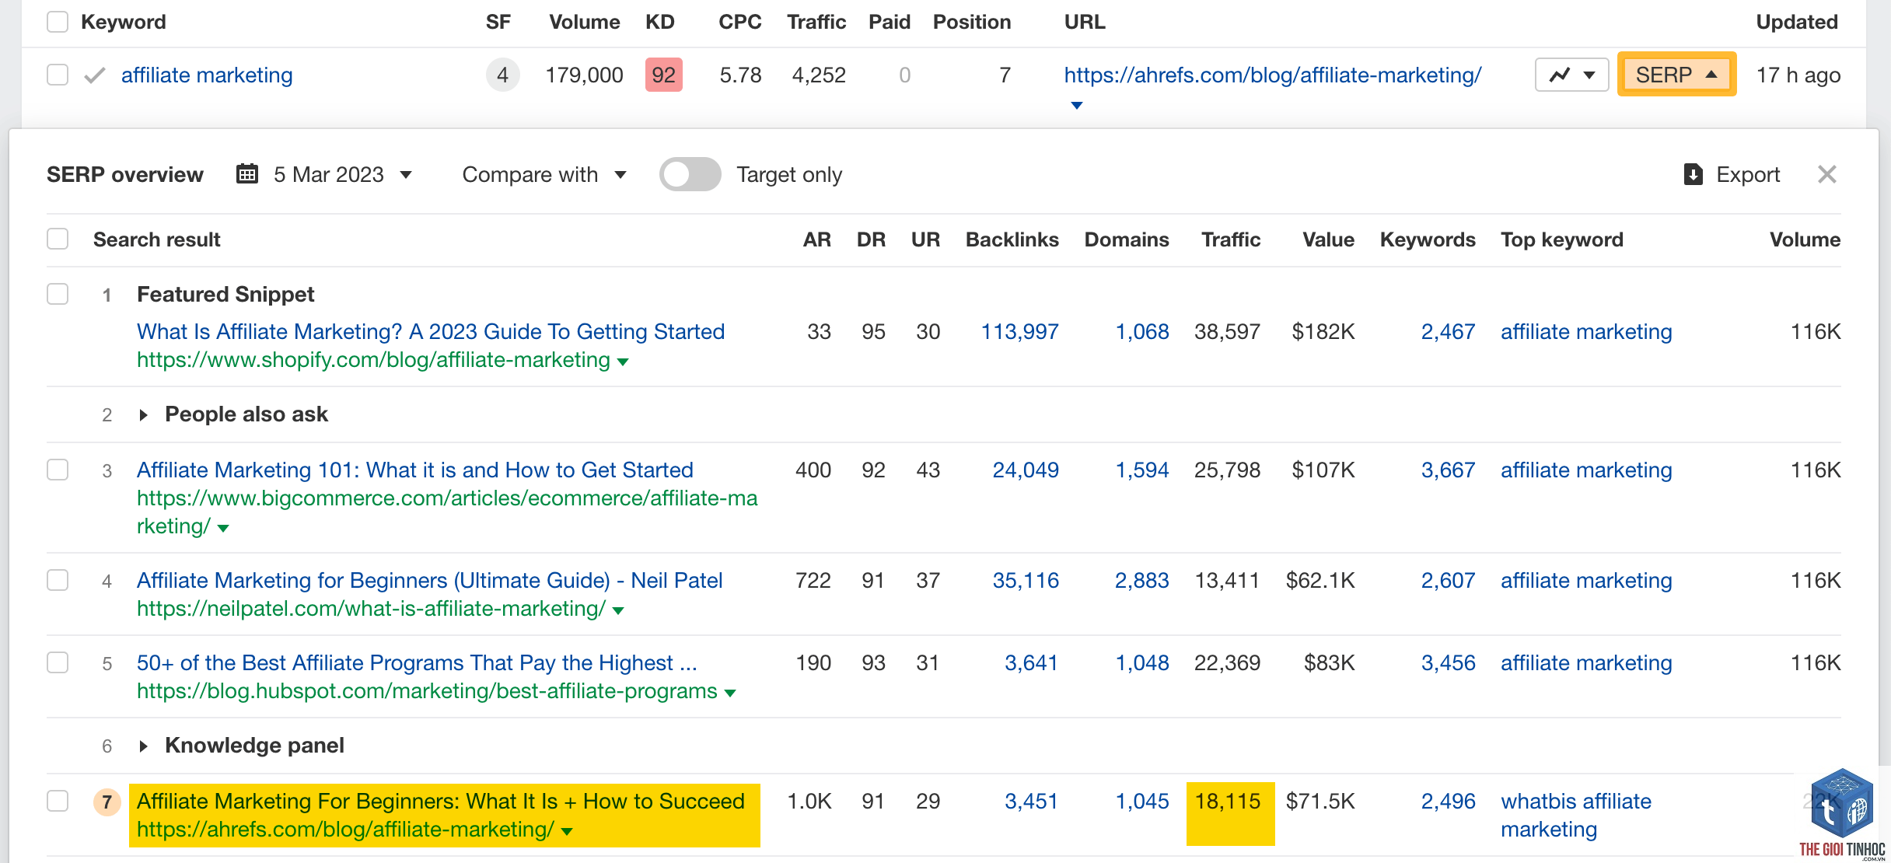Open the Neil Patel Ultimate Guide result title
Image resolution: width=1891 pixels, height=863 pixels.
[x=430, y=581]
